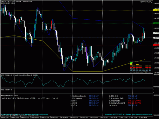The width and height of the screenshot is (159, 119).
Task: Click the red price level label on the price axis
Action: point(156,45)
